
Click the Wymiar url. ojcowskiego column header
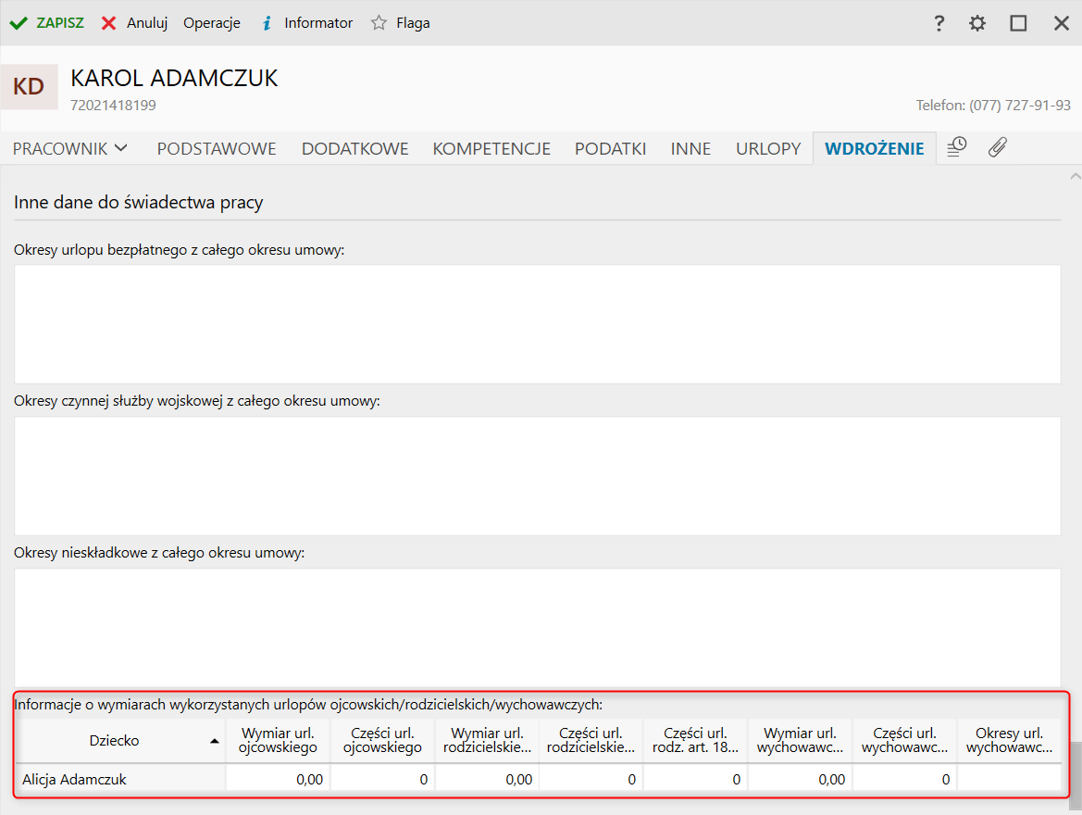[x=278, y=740]
